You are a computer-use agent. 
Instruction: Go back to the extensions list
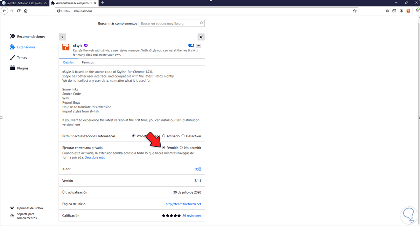pyautogui.click(x=62, y=37)
